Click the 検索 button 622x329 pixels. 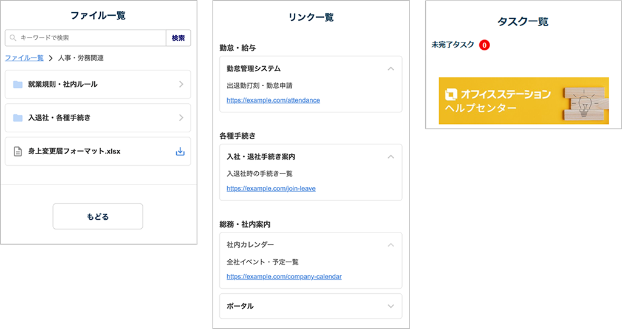[178, 38]
